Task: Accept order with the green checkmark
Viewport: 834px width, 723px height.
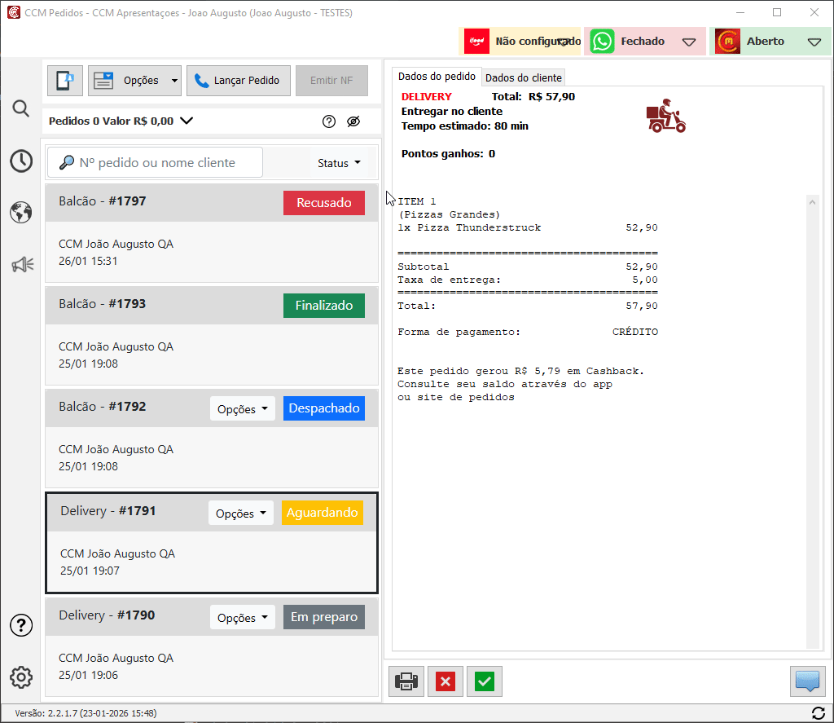Action: coord(485,681)
